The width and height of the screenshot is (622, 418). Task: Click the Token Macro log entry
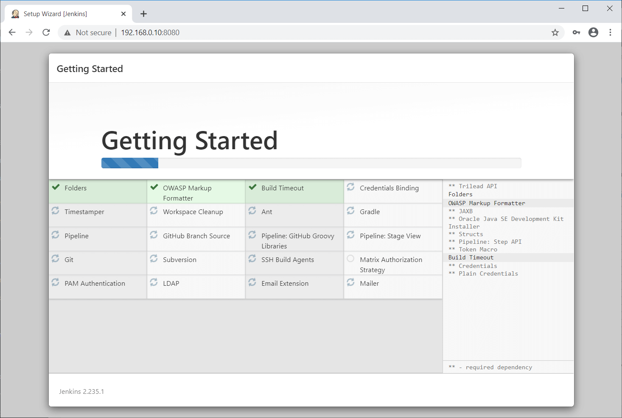click(x=473, y=250)
